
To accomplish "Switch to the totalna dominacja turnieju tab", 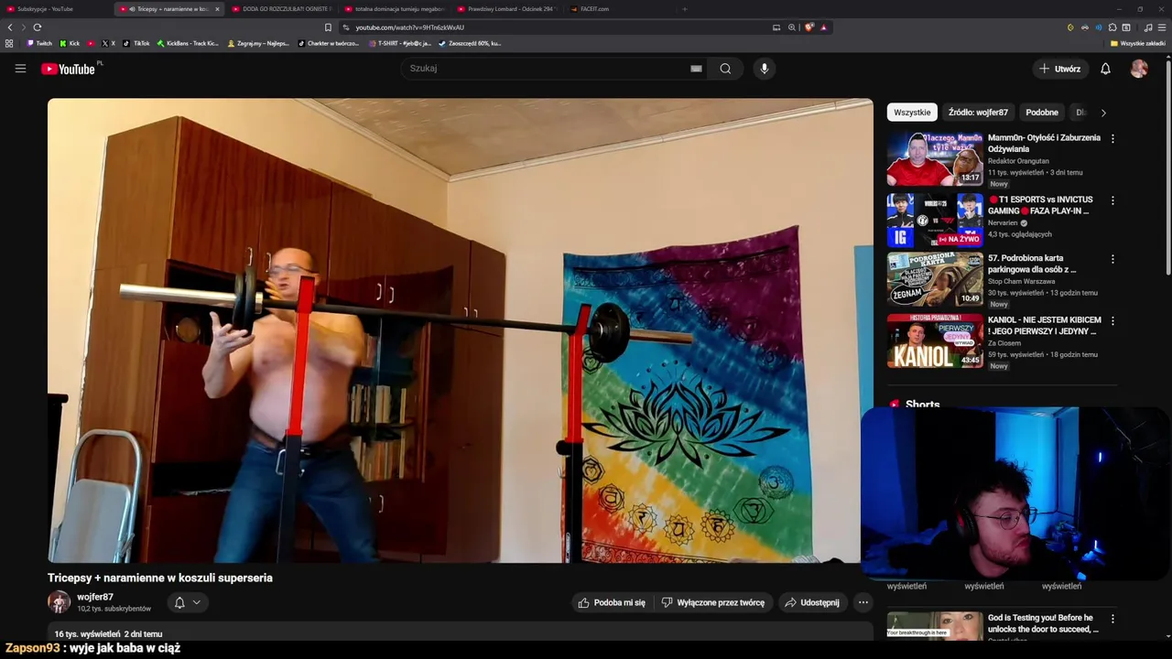I will tap(395, 9).
